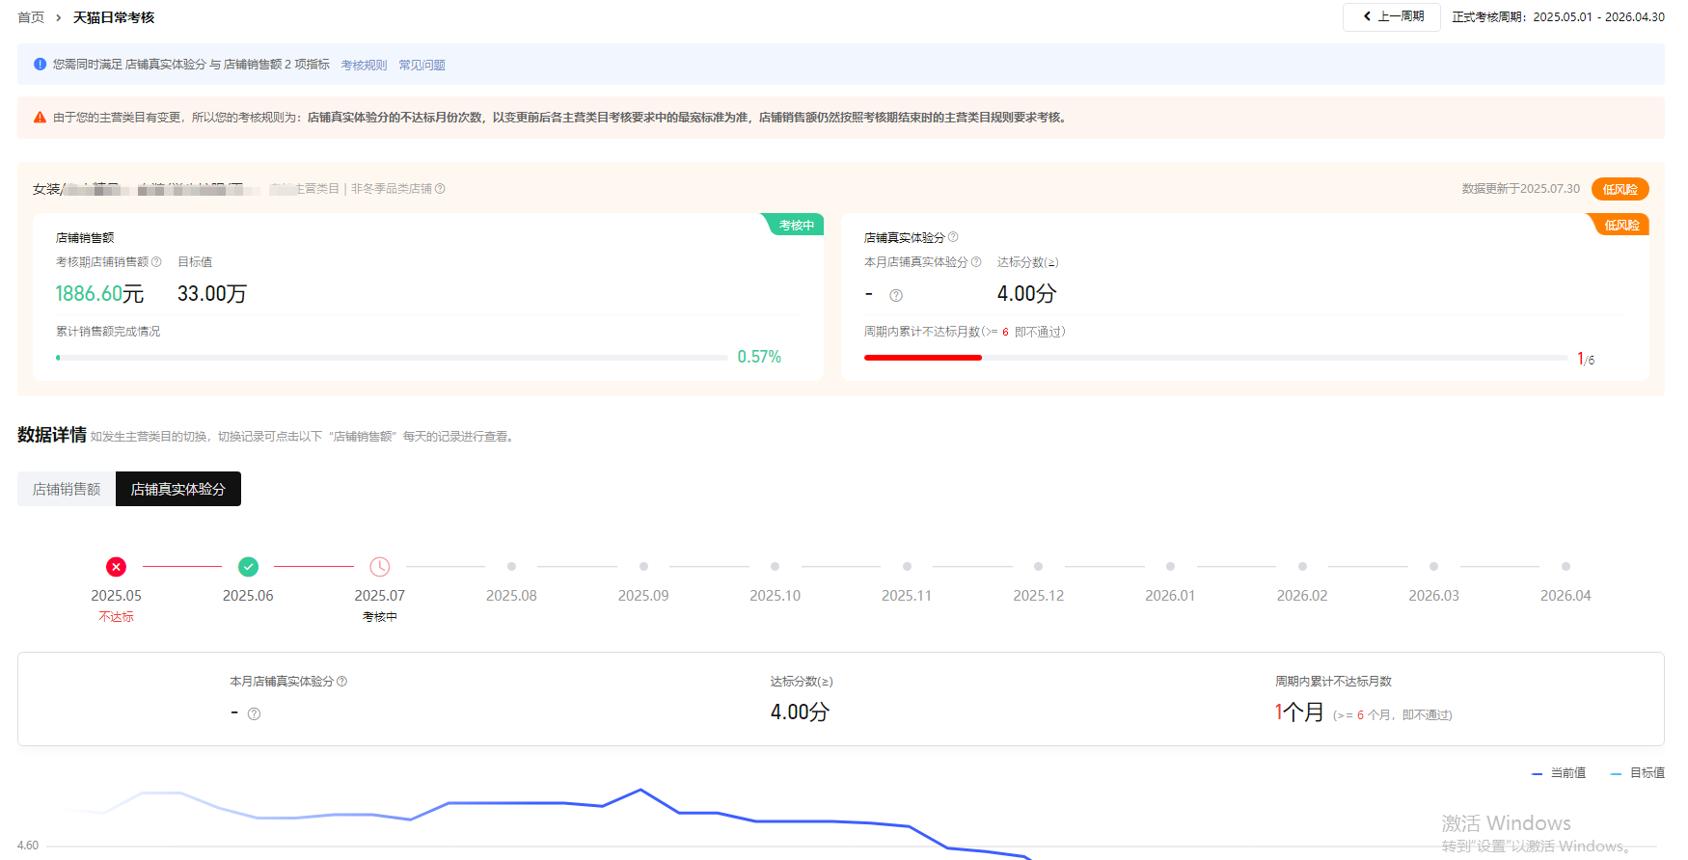Toggle 目标值 legend in the chart
This screenshot has width=1688, height=860.
coord(1638,773)
